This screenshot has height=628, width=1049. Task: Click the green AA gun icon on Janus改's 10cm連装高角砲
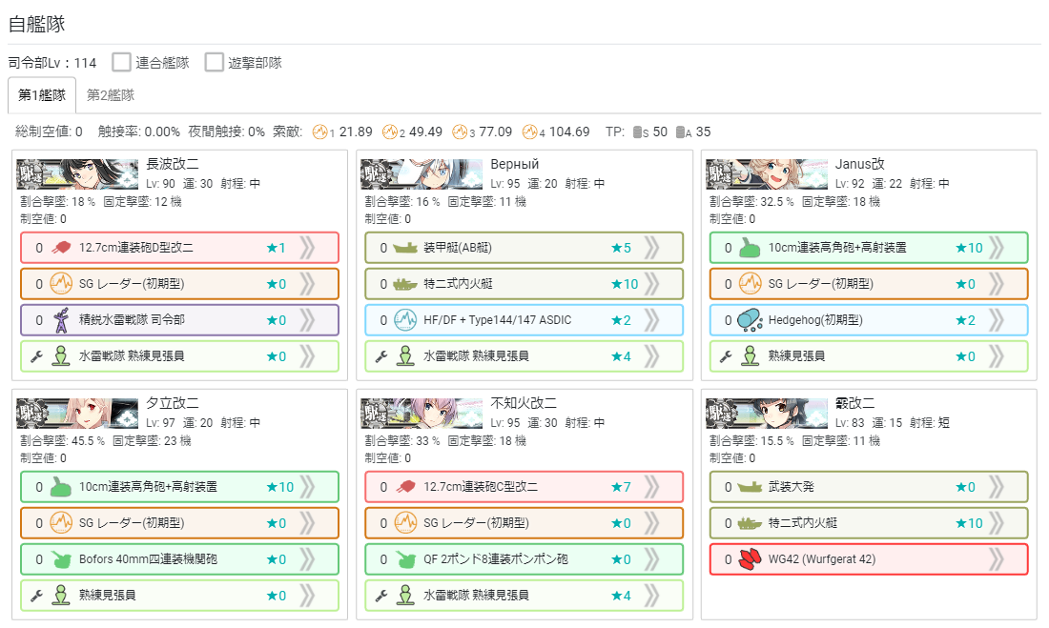(x=750, y=248)
